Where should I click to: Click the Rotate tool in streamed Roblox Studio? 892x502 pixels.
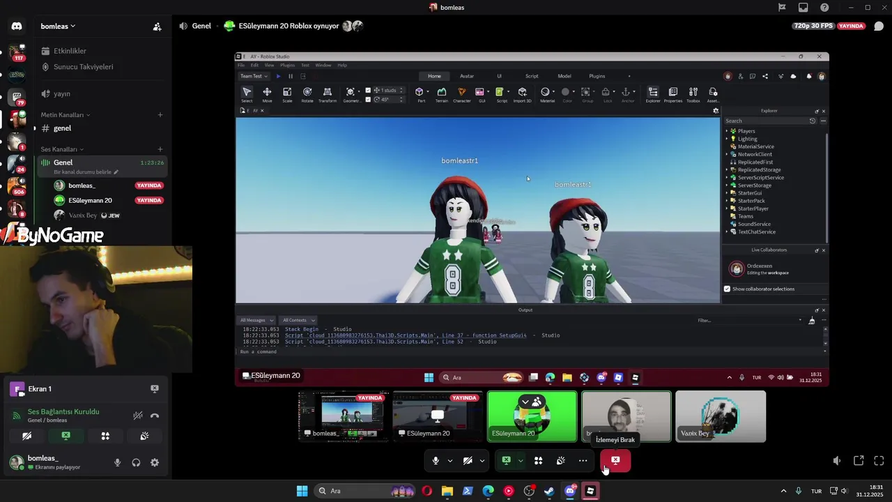pos(307,95)
